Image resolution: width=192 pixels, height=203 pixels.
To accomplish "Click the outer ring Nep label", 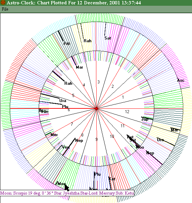I will point(150,153).
